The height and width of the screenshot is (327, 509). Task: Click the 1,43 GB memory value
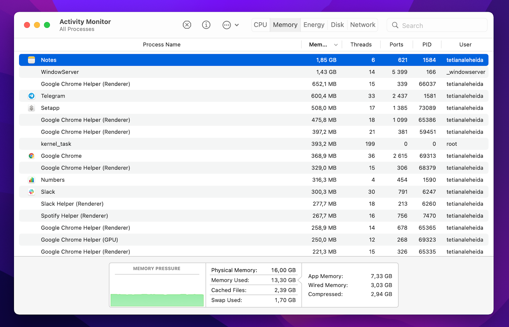[x=326, y=72]
